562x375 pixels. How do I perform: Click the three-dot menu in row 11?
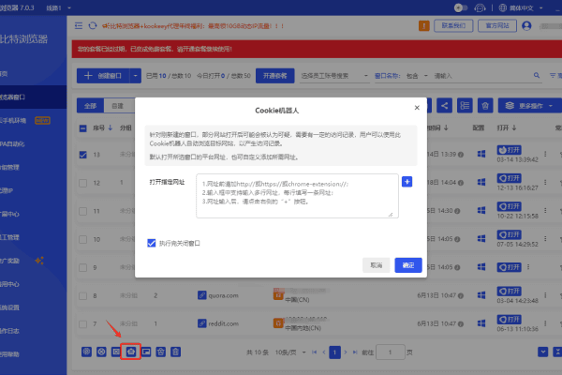coord(545,210)
